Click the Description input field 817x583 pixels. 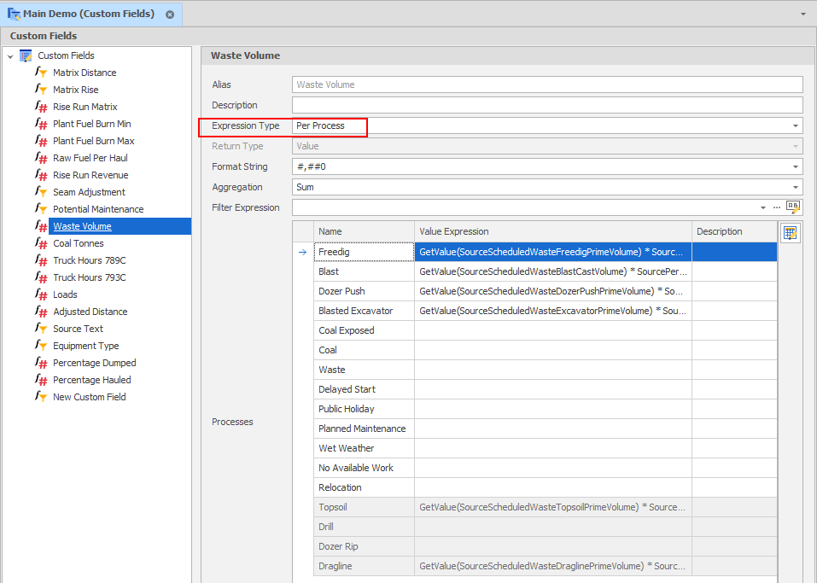[x=546, y=105]
